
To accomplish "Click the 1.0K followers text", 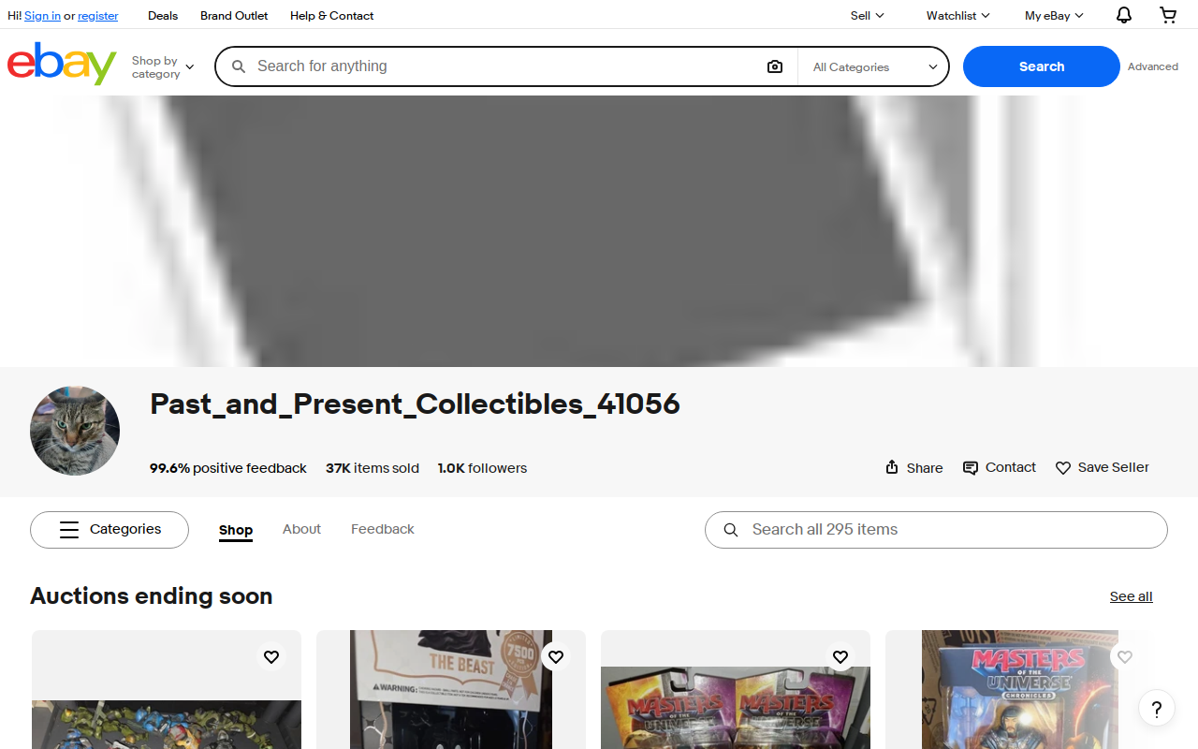I will (x=482, y=468).
